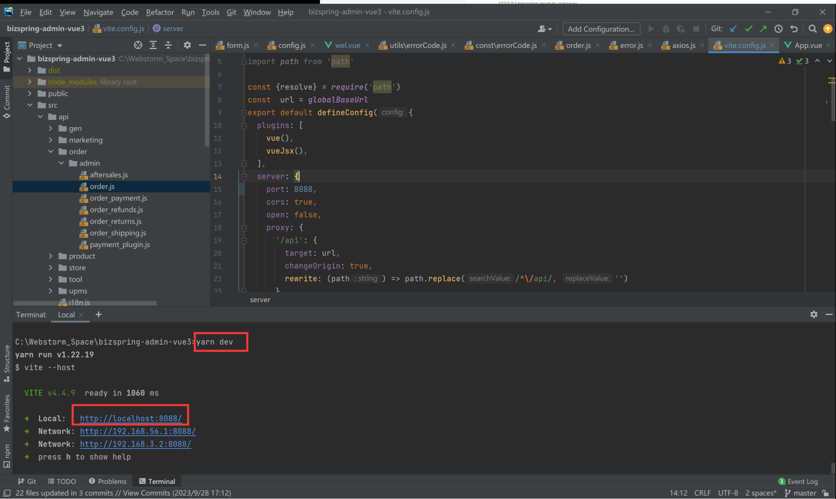Toggle code fold at line 14 gutter
This screenshot has width=836, height=499.
pyautogui.click(x=244, y=176)
